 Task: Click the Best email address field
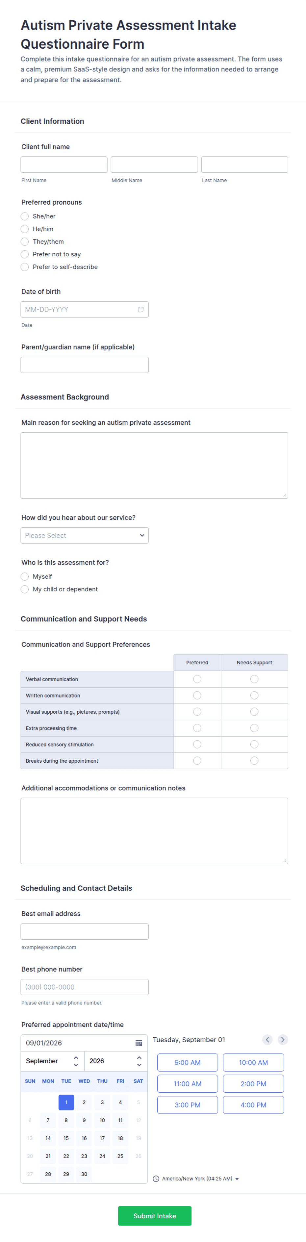84,931
